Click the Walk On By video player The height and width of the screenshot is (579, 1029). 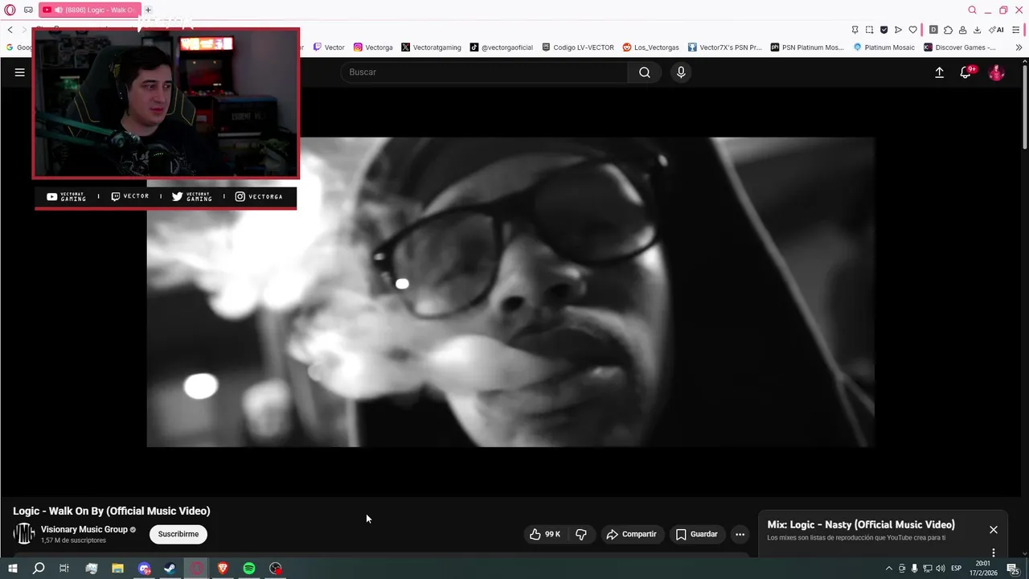click(x=510, y=292)
